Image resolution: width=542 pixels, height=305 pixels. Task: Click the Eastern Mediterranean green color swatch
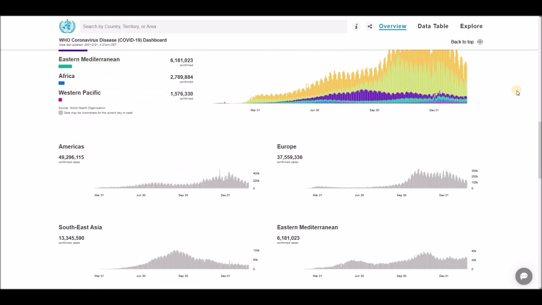point(65,66)
